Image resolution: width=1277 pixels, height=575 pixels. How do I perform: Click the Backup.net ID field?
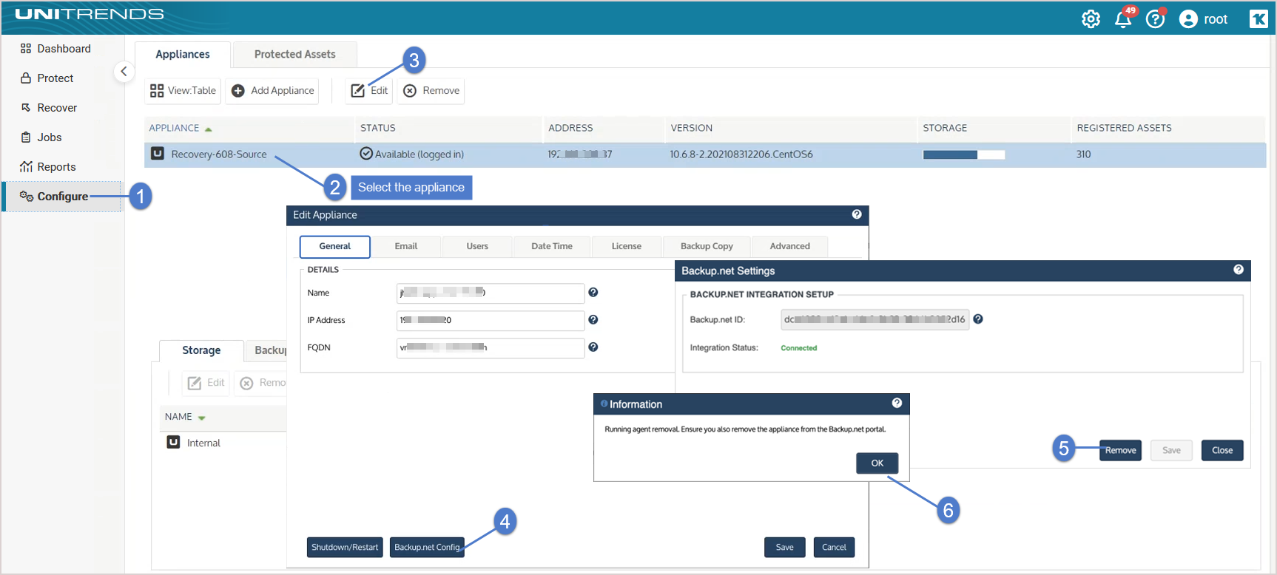point(875,319)
